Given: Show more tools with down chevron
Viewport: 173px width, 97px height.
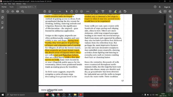Looking at the screenshot, I should (x=170, y=86).
